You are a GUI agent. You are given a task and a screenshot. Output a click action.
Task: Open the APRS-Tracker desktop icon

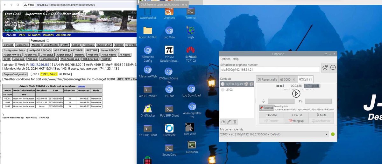click(148, 91)
